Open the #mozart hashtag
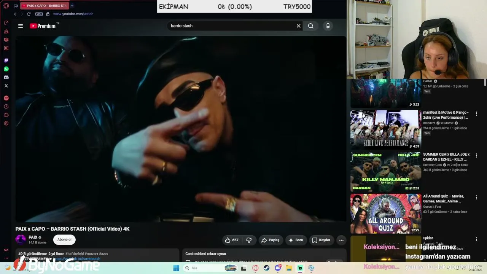The height and width of the screenshot is (274, 487). [91, 254]
